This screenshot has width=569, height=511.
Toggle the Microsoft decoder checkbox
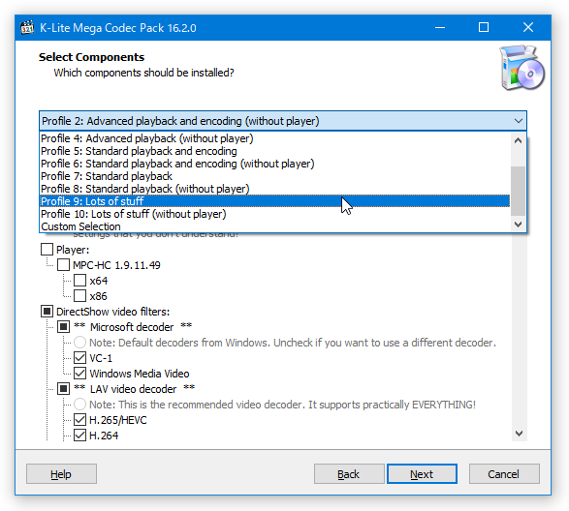[x=64, y=327]
